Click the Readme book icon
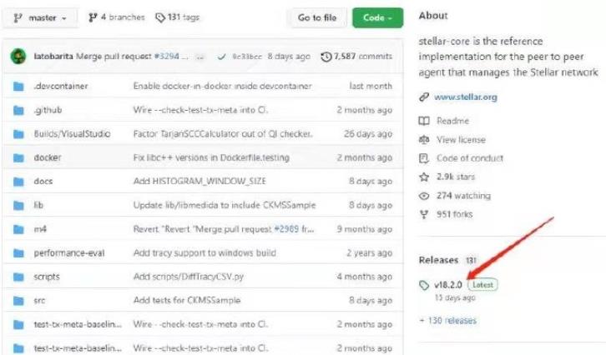 pyautogui.click(x=424, y=121)
